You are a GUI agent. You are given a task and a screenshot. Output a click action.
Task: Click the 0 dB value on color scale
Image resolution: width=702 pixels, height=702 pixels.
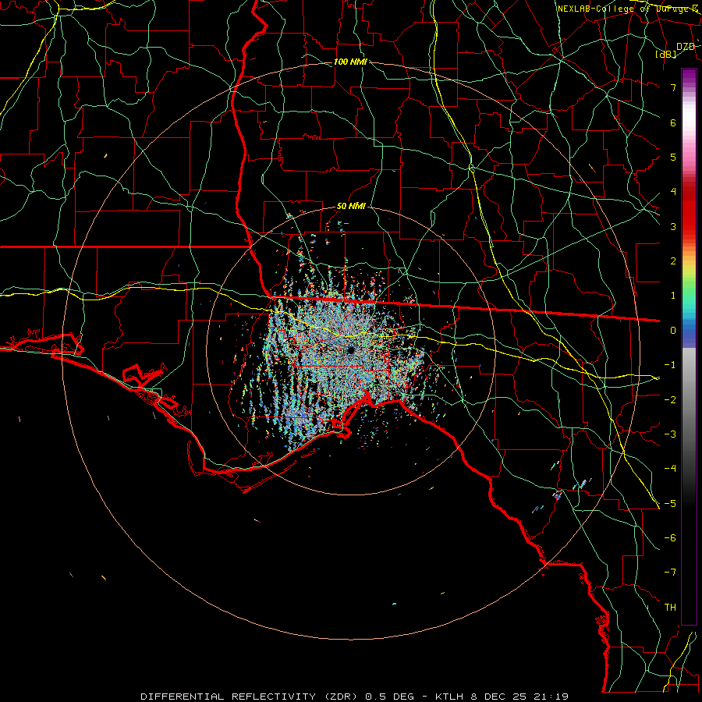tap(673, 331)
